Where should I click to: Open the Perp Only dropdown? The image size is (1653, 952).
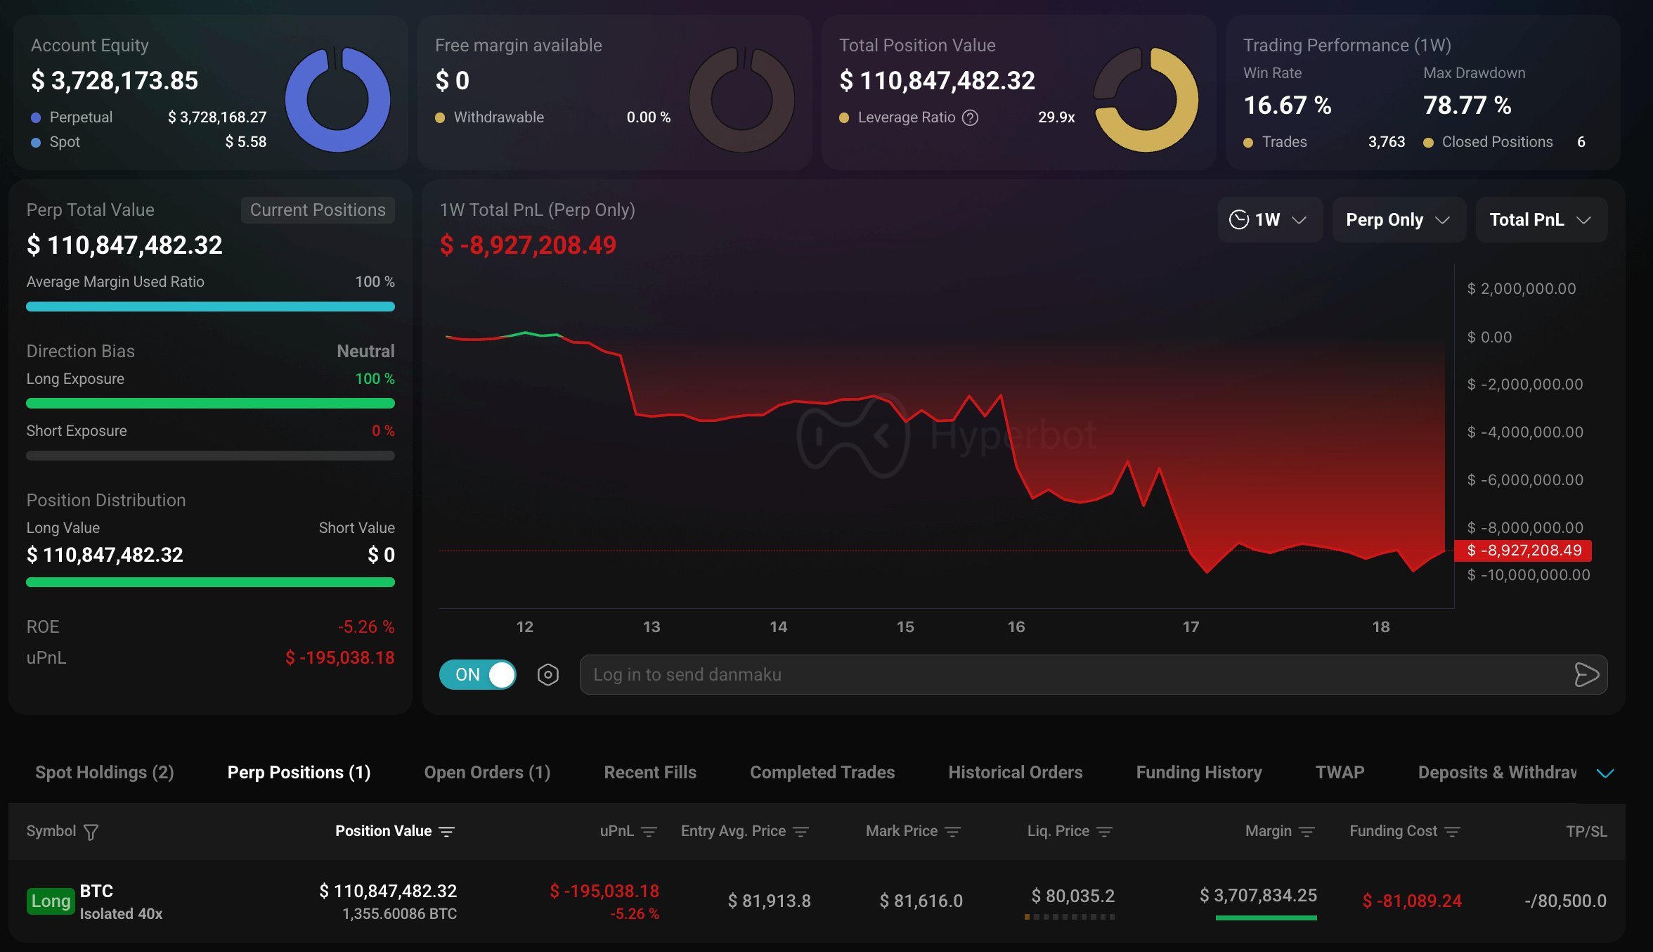click(x=1399, y=220)
